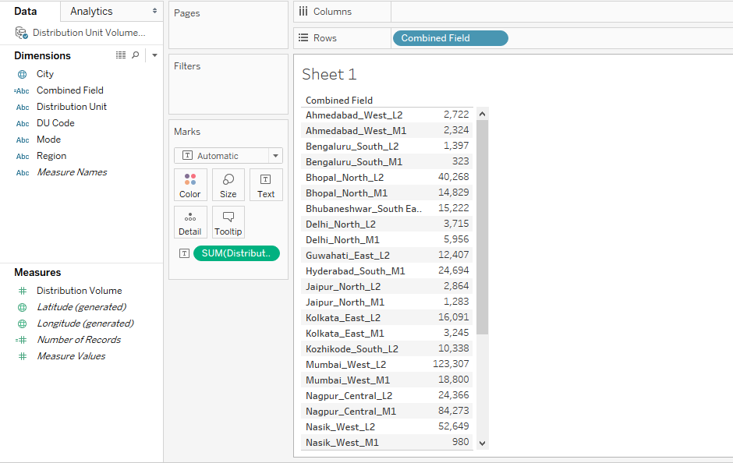Viewport: 733px width, 463px height.
Task: Click the search icon in Dimensions header
Action: click(x=136, y=55)
